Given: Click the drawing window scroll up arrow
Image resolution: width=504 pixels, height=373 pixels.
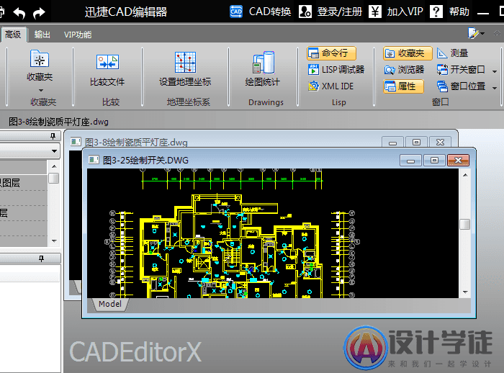Looking at the screenshot, I should click(465, 175).
